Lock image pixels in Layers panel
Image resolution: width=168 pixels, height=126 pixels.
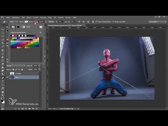tap(16, 69)
